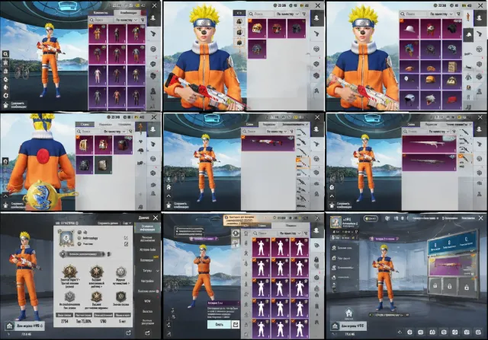This screenshot has width=488, height=340.
Task: Open История боёв in profile side menu
Action: [x=147, y=249]
